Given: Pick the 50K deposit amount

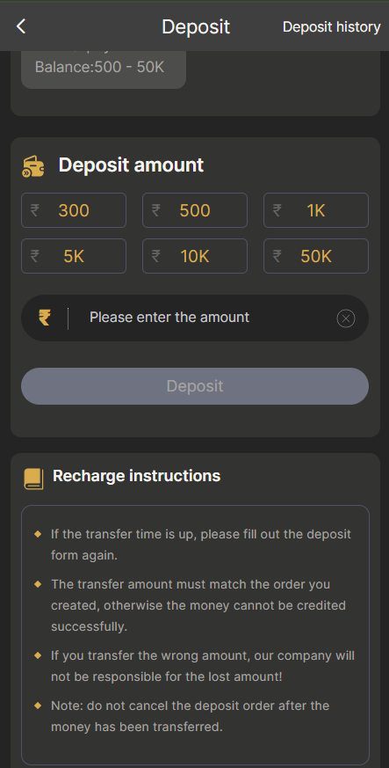Looking at the screenshot, I should tap(316, 256).
